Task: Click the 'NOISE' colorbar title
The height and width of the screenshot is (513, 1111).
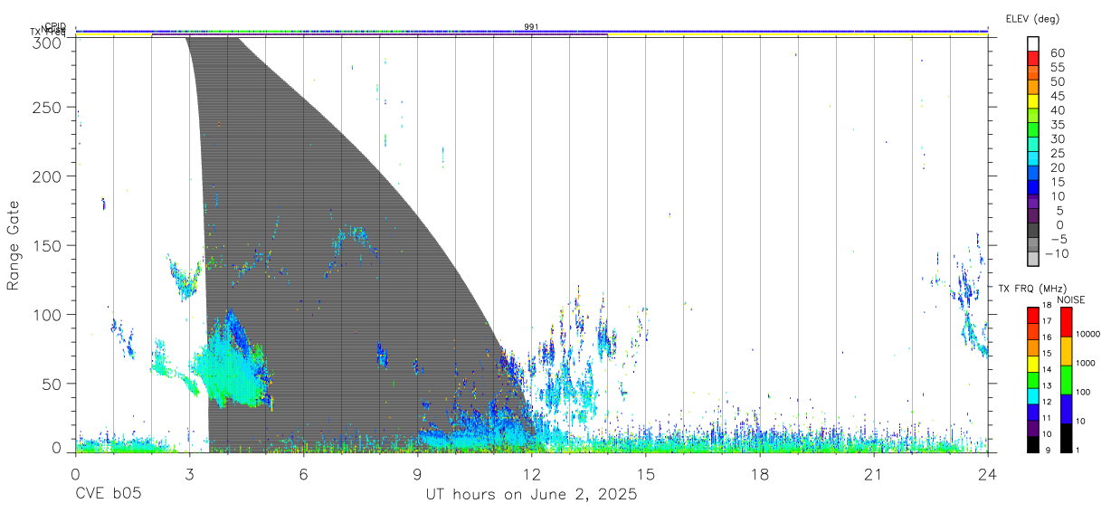Action: (1071, 299)
